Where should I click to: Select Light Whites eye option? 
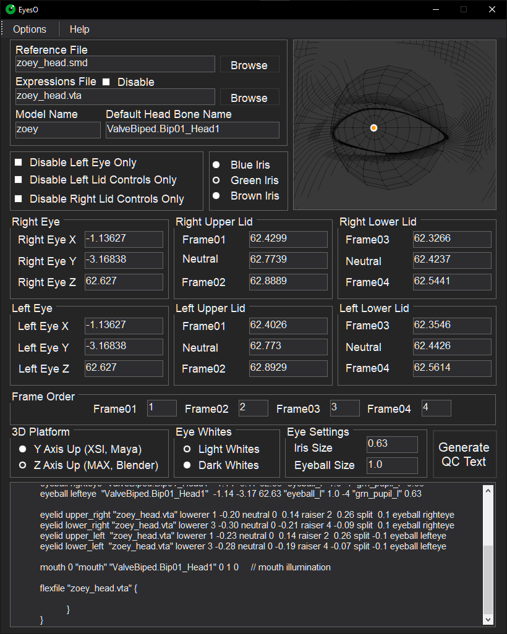click(x=187, y=449)
